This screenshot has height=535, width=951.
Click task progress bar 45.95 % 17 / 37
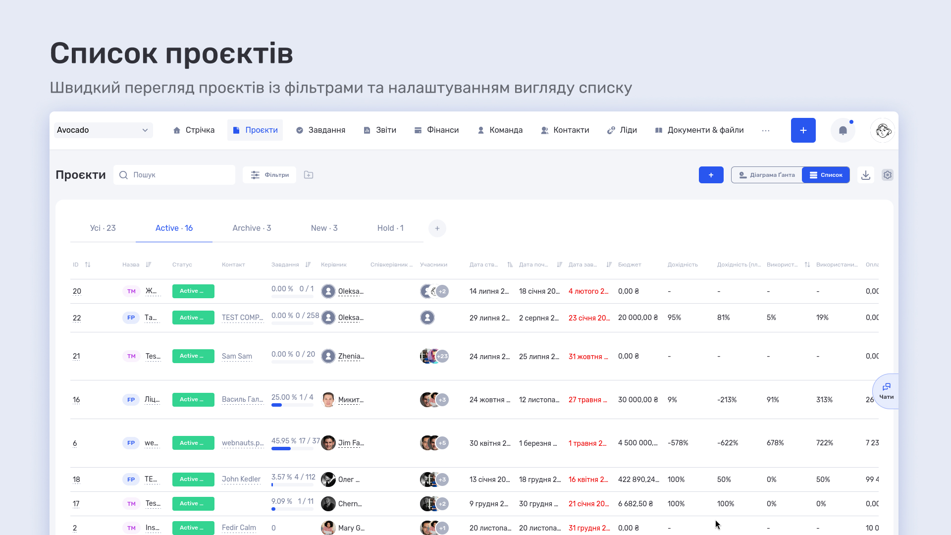point(292,449)
